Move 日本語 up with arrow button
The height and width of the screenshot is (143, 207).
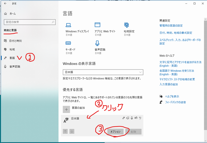point(65,131)
